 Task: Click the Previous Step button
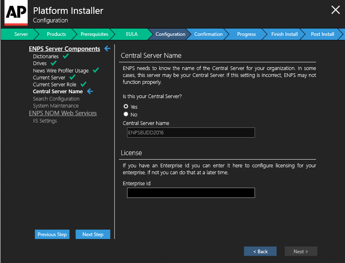[52, 234]
